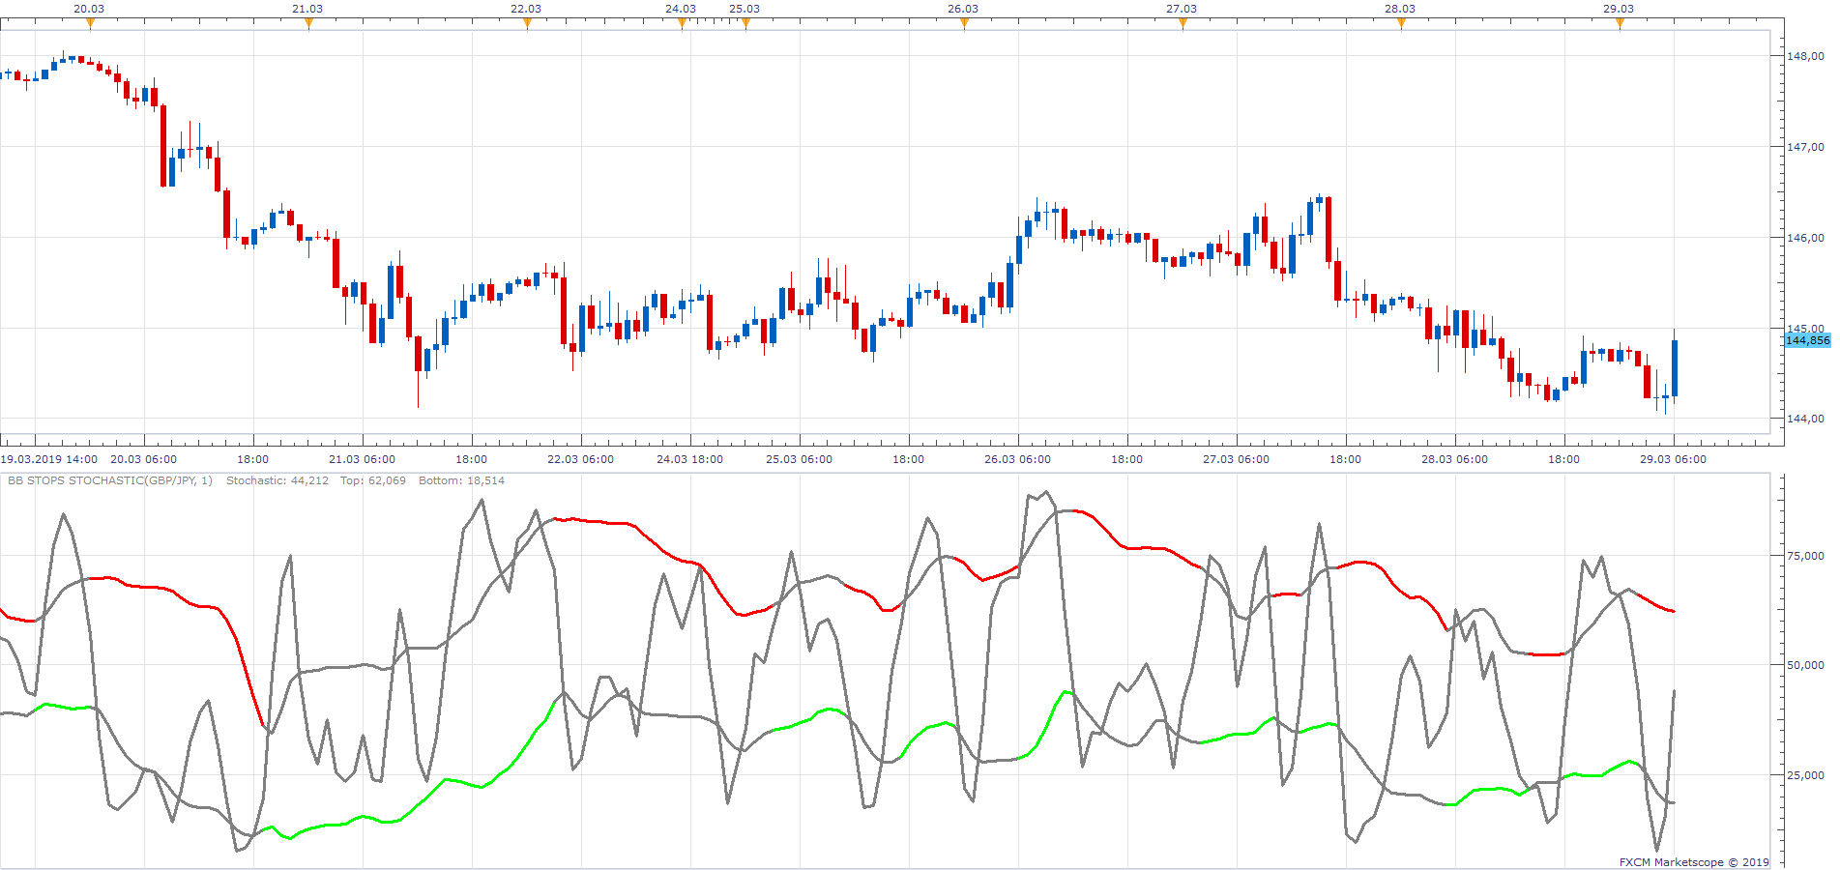The width and height of the screenshot is (1840, 870).
Task: Click the 75,000 indicator axis label
Action: [x=1805, y=556]
